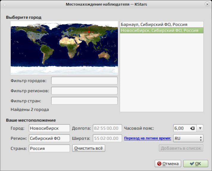Click the Фильтр городов input field
Image resolution: width=212 pixels, height=171 pixels.
84,81
